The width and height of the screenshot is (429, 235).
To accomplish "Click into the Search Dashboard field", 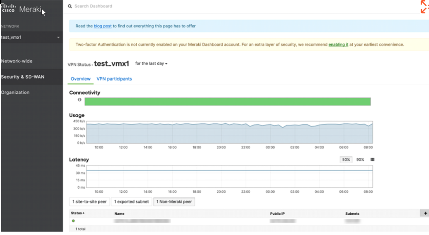I will [x=136, y=6].
